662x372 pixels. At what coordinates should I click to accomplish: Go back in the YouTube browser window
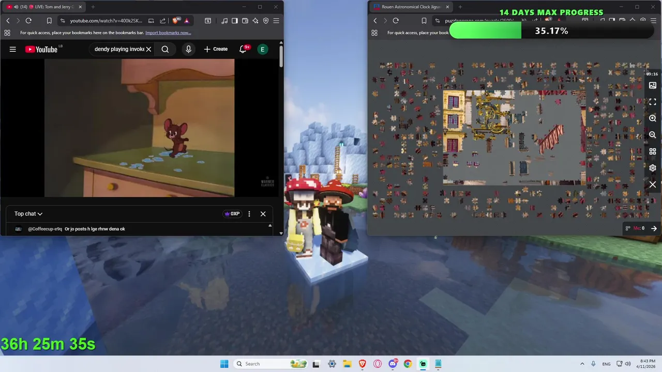tap(8, 21)
